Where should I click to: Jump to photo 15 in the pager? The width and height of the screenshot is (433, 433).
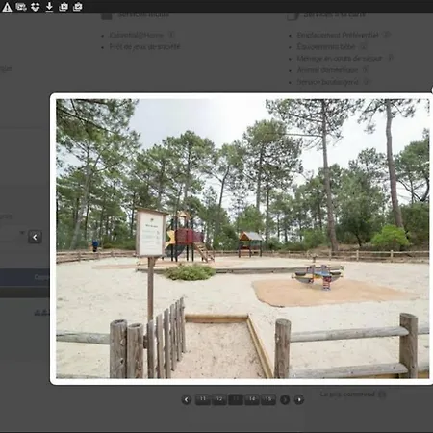[x=268, y=399]
